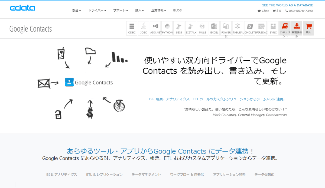The height and width of the screenshot is (188, 325).
Task: Open the BLOG menu item
Action: [177, 11]
